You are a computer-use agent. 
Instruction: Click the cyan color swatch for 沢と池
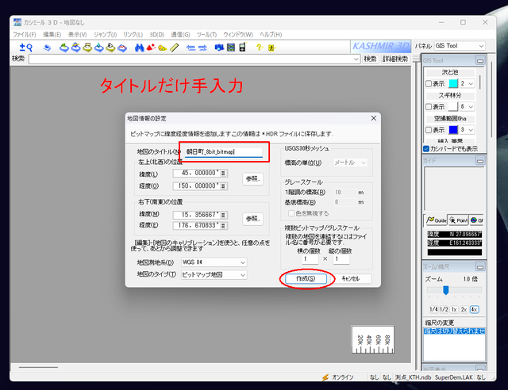coord(453,84)
